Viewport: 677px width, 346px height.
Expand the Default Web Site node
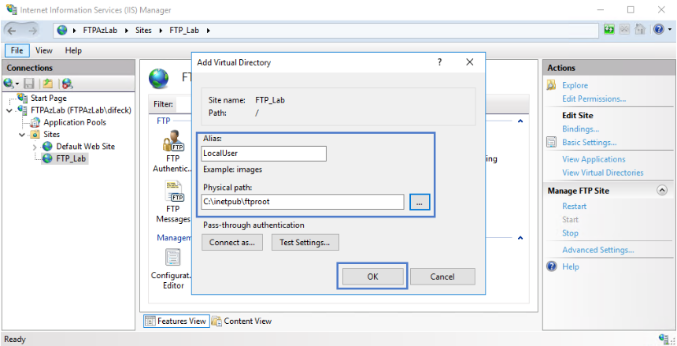35,147
